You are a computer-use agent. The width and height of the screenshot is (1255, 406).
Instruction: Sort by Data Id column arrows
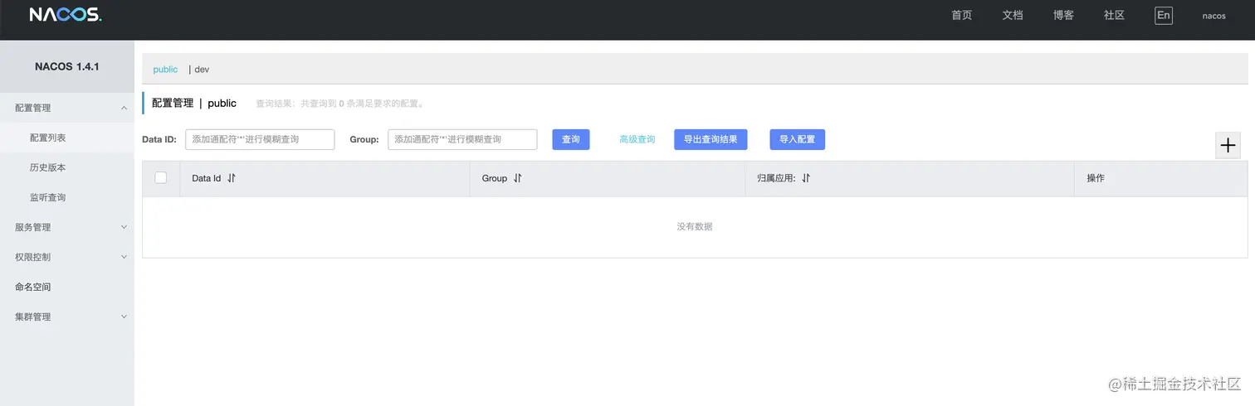pos(232,178)
